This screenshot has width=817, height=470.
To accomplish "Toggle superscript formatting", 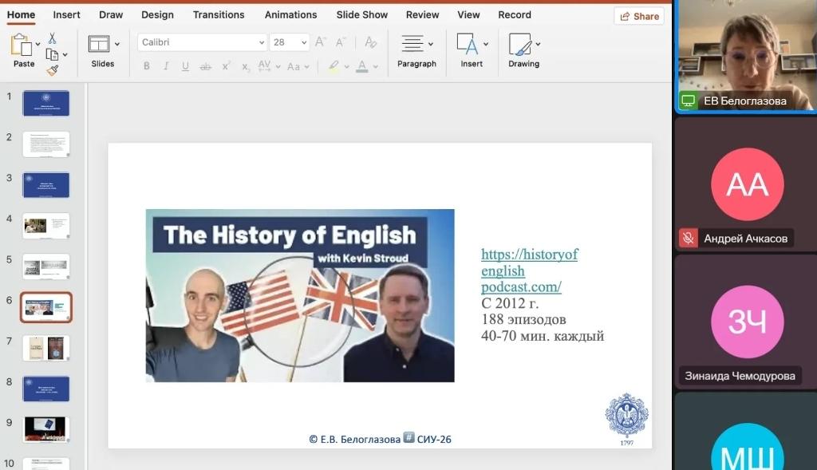I will click(x=226, y=66).
